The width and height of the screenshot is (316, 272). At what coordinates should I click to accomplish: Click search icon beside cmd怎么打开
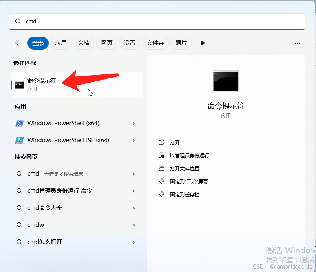coord(19,242)
